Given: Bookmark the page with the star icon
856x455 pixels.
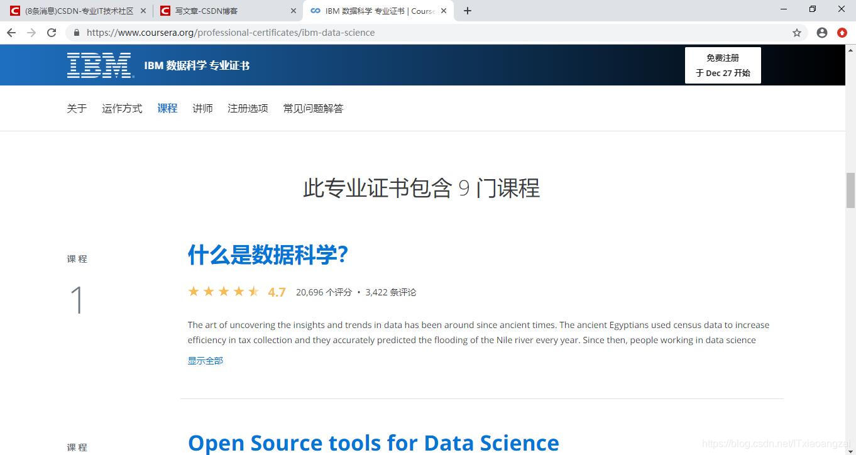Looking at the screenshot, I should coord(797,33).
